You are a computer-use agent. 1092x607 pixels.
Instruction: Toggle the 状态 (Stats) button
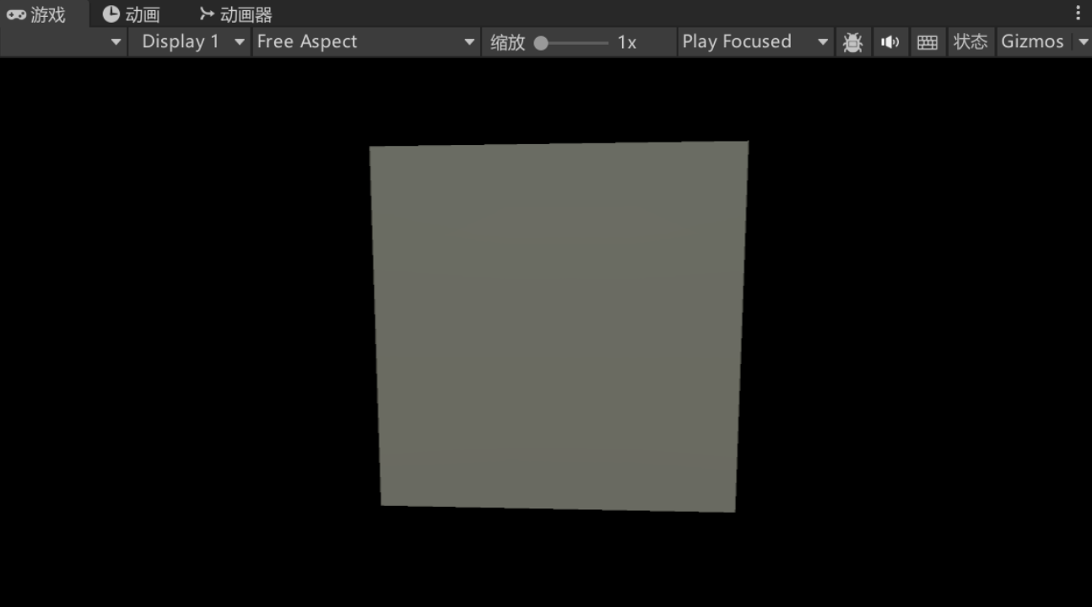(970, 41)
